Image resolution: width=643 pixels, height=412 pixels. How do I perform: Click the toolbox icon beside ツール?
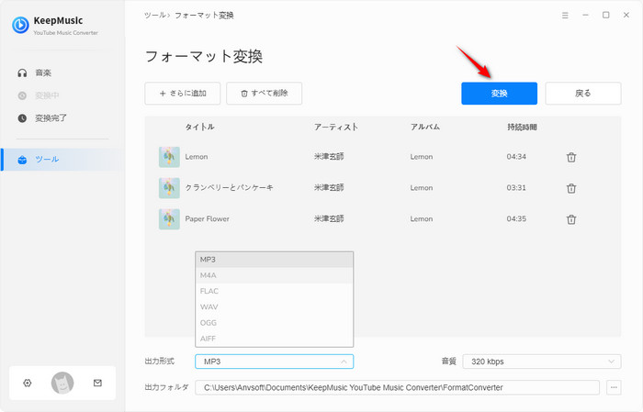point(22,160)
